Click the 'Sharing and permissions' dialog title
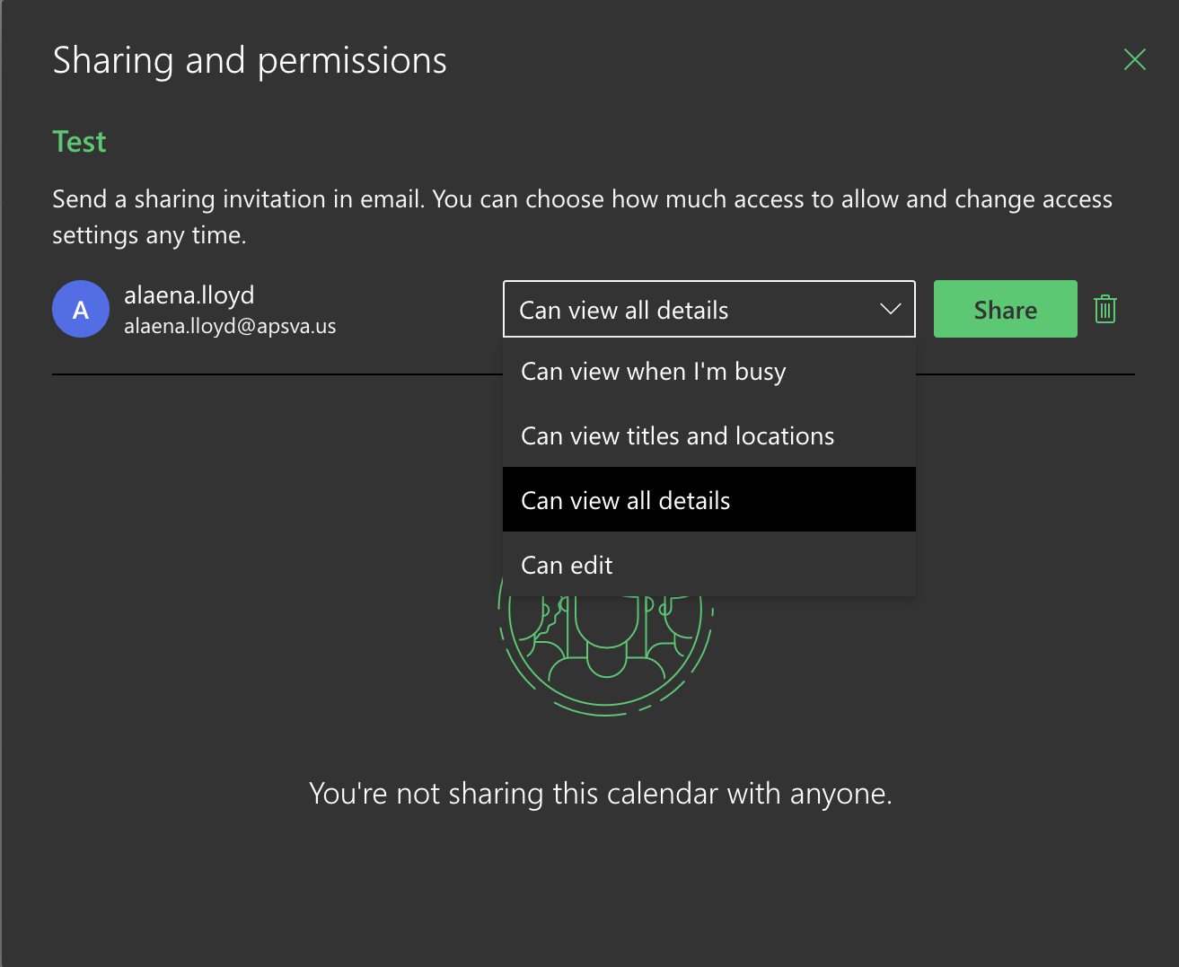This screenshot has width=1179, height=967. pyautogui.click(x=250, y=61)
